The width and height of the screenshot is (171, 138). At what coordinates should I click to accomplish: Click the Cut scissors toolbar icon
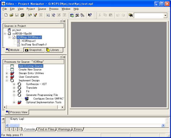tap(100, 15)
